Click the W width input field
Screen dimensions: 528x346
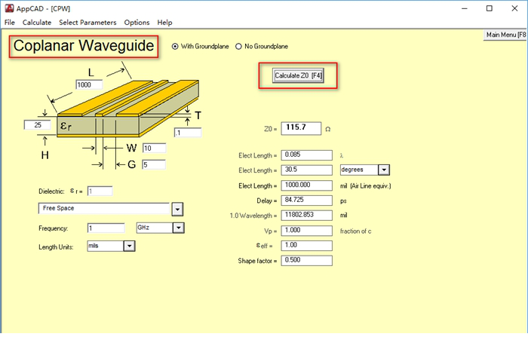pyautogui.click(x=154, y=148)
